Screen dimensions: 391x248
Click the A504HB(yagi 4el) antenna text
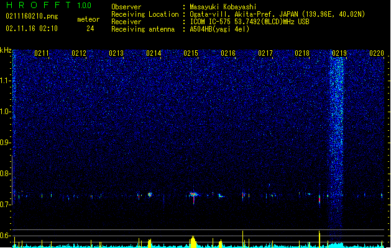219,29
